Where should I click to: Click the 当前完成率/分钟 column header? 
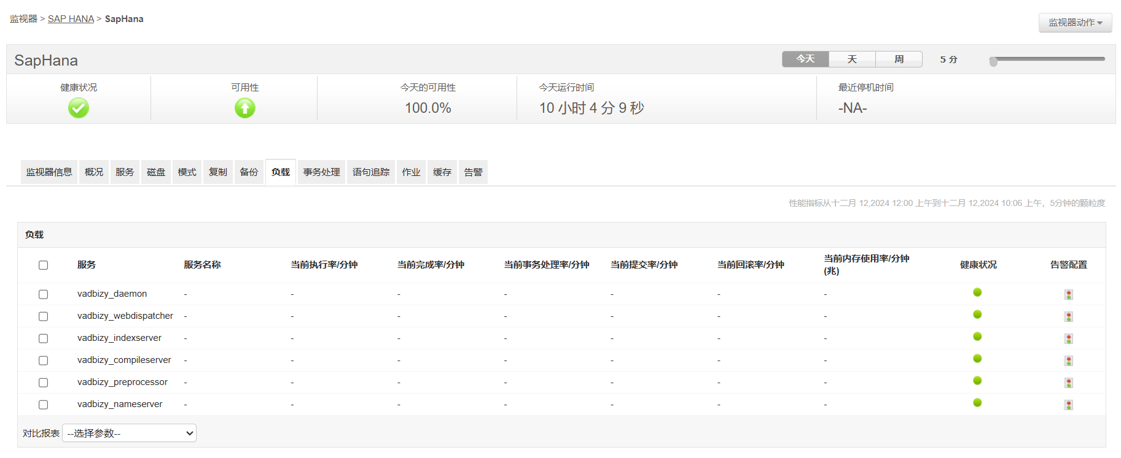point(431,265)
